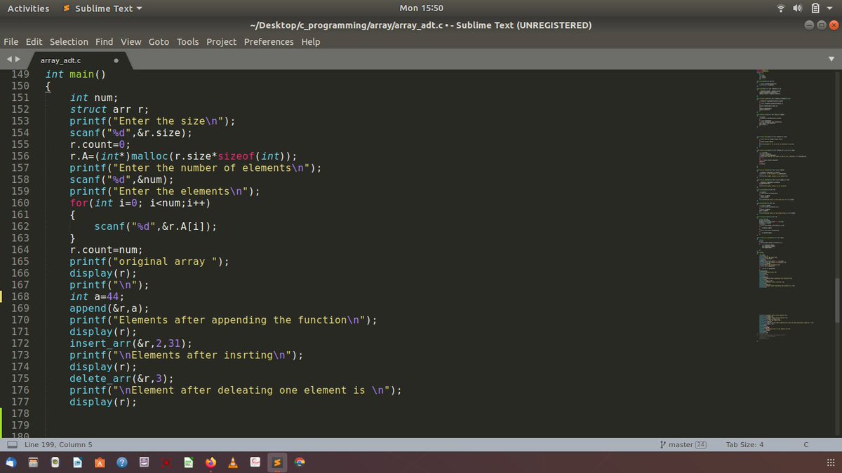This screenshot has height=473, width=842.
Task: Launch Firefox from the dock
Action: click(x=210, y=462)
